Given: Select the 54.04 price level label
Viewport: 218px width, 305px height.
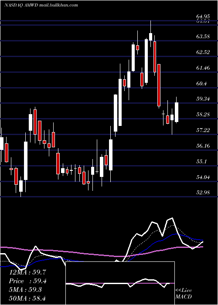Looking at the screenshot, I should (203, 177).
